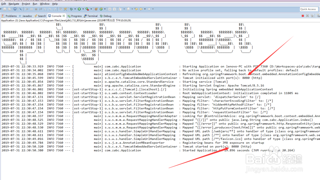Toggle the Show Whitespace Characters icon
This screenshot has width=320, height=180.
(115, 9)
